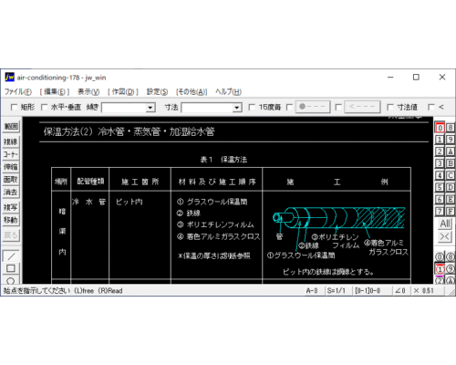This screenshot has height=365, width=456.
Task: Click the S=1/1 scale button
Action: tap(337, 291)
